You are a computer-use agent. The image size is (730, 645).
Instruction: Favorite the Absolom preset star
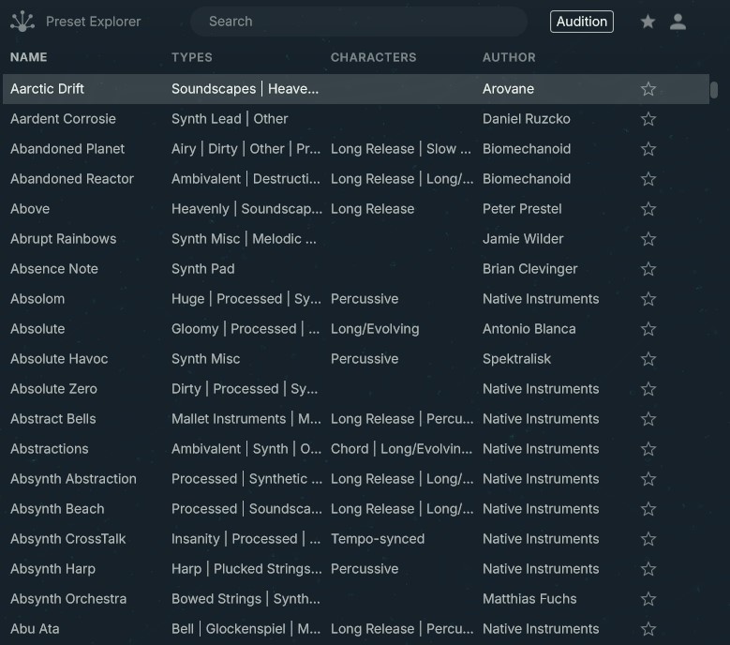pyautogui.click(x=648, y=299)
